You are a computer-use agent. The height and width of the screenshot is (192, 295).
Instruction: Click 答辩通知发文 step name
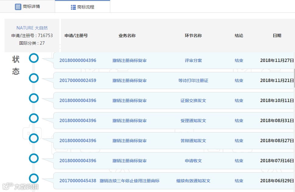(x=193, y=141)
